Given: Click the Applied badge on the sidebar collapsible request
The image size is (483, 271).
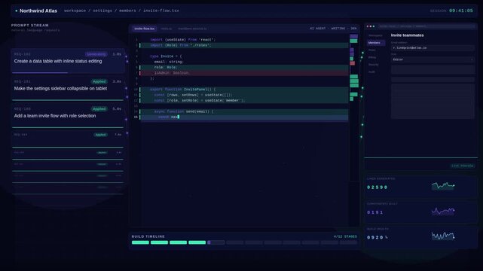Looking at the screenshot, I should click(99, 81).
